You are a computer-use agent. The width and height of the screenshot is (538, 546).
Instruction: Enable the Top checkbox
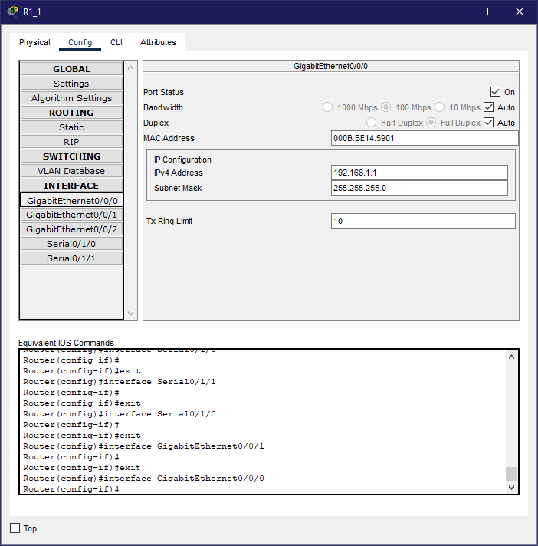[x=15, y=528]
